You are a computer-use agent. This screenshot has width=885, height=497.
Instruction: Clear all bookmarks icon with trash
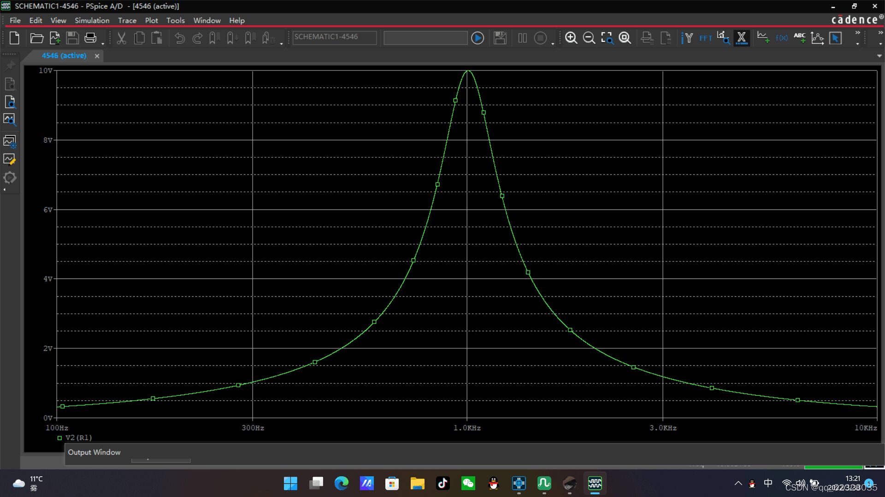pyautogui.click(x=268, y=38)
